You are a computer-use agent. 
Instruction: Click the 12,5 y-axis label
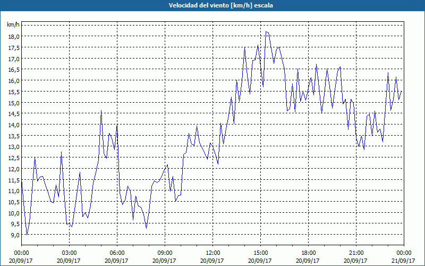pyautogui.click(x=13, y=158)
